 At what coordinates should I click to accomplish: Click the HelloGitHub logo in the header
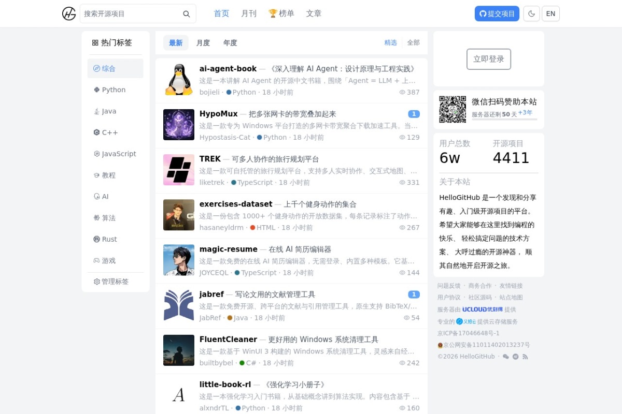click(x=69, y=13)
